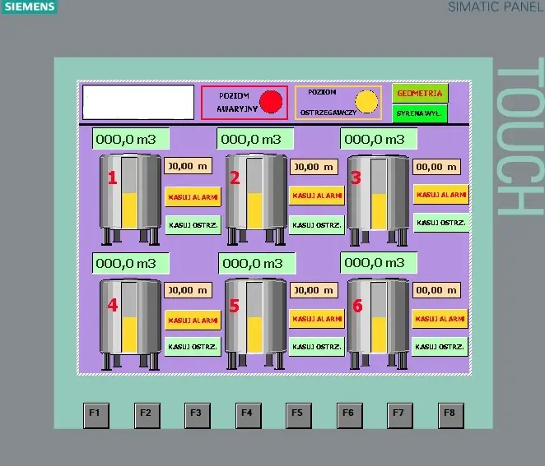Image resolution: width=545 pixels, height=466 pixels.
Task: Click the tank 3 yellow level bar
Action: click(x=379, y=211)
